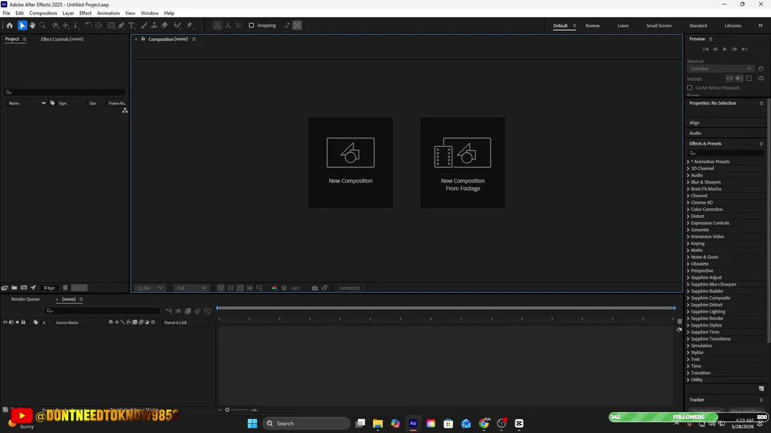
Task: Open the Align panel
Action: [x=695, y=123]
